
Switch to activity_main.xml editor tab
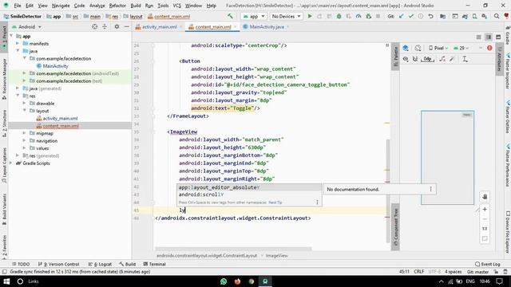coord(160,26)
